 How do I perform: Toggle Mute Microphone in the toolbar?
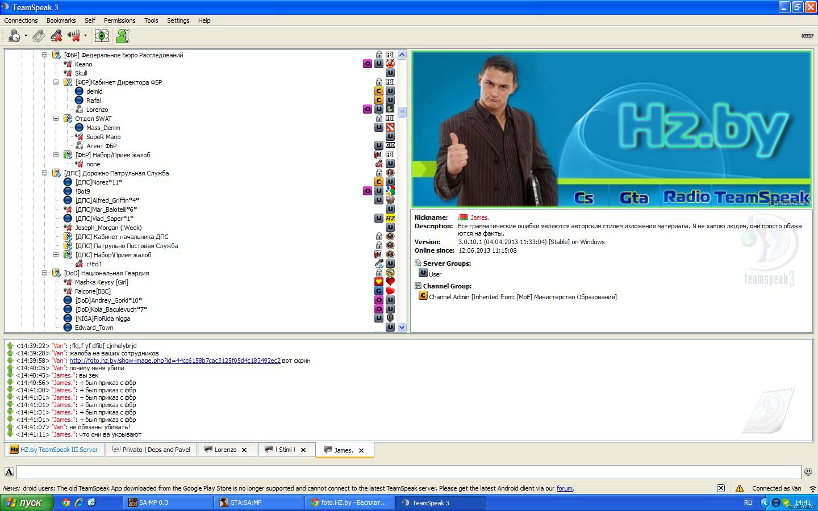pos(56,36)
